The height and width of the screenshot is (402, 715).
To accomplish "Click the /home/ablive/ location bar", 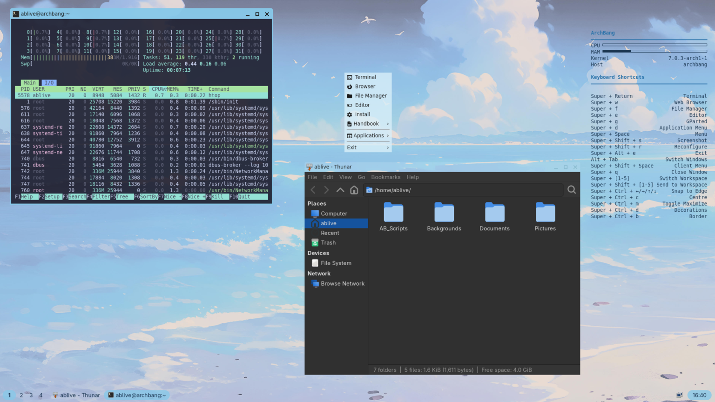I will click(463, 190).
